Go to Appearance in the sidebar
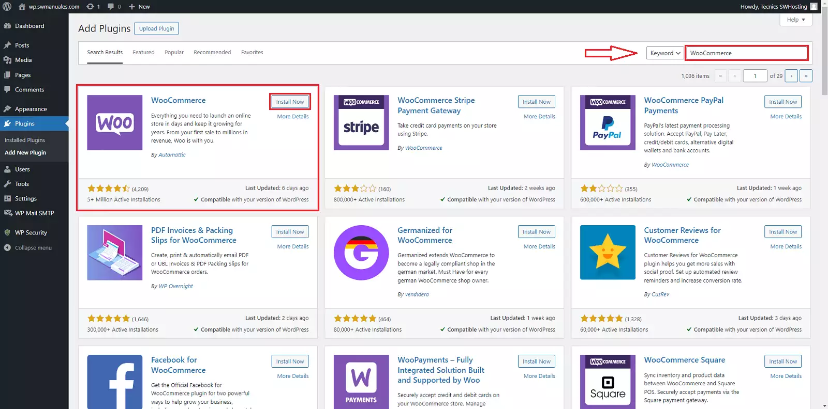828x409 pixels. [31, 109]
